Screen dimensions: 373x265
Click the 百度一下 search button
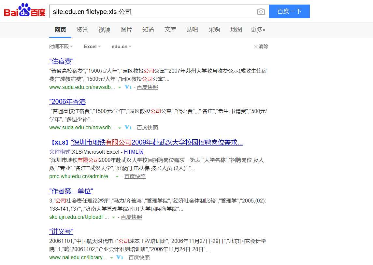289,11
